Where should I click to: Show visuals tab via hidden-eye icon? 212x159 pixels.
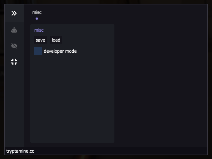point(14,46)
